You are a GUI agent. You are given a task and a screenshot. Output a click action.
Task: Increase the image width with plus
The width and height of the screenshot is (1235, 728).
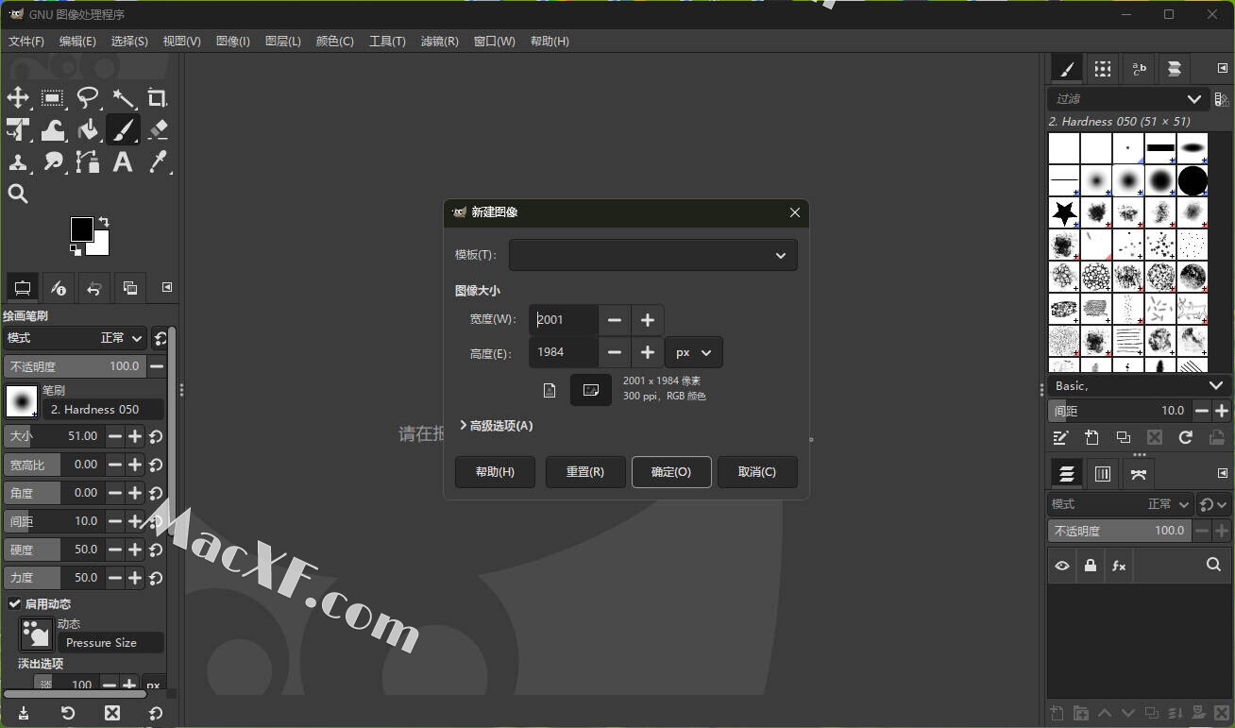point(648,320)
